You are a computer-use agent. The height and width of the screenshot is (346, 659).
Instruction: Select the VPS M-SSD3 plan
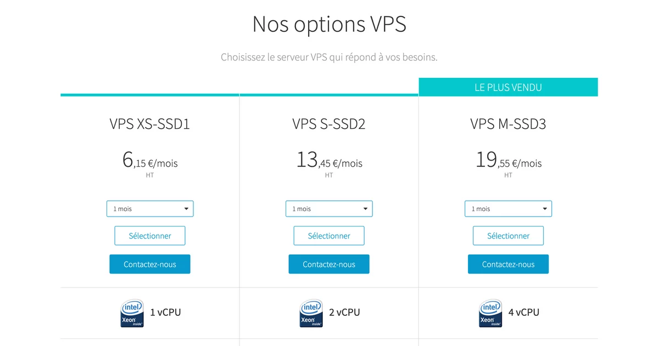(509, 236)
